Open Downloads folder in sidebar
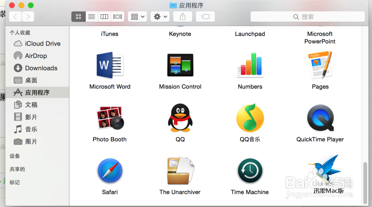The width and height of the screenshot is (372, 207). pos(37,68)
